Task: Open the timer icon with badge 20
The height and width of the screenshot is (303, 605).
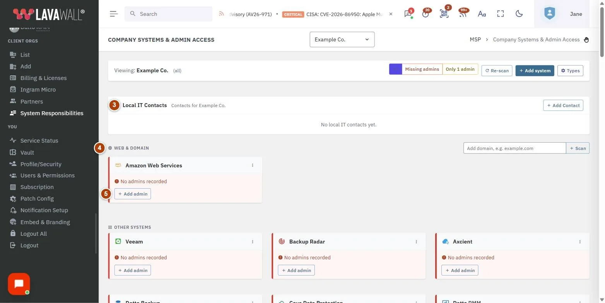Action: point(426,14)
